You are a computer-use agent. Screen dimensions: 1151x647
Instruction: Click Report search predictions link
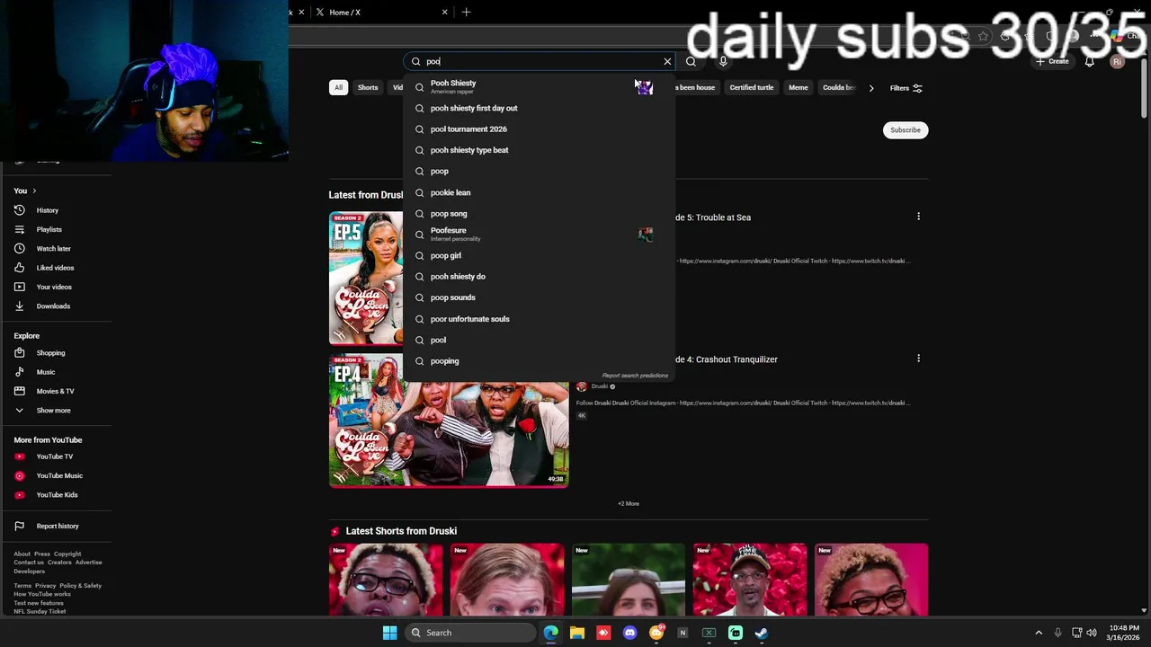635,376
